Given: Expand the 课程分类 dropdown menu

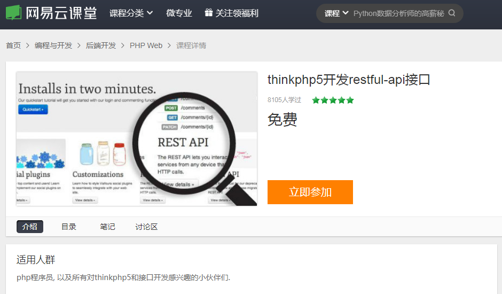Looking at the screenshot, I should point(131,13).
